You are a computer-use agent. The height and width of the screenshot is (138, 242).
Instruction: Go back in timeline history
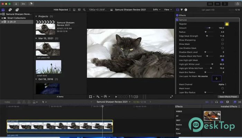point(91,102)
